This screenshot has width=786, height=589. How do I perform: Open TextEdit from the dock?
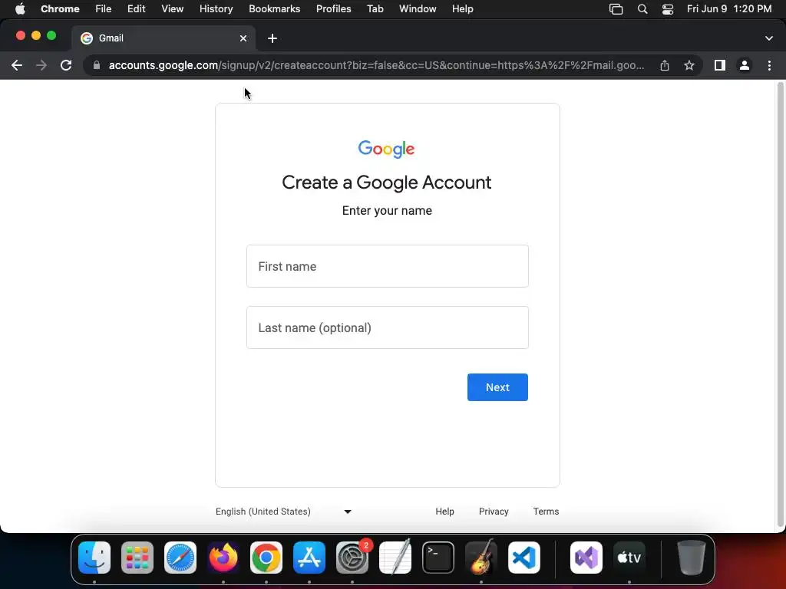pos(395,558)
